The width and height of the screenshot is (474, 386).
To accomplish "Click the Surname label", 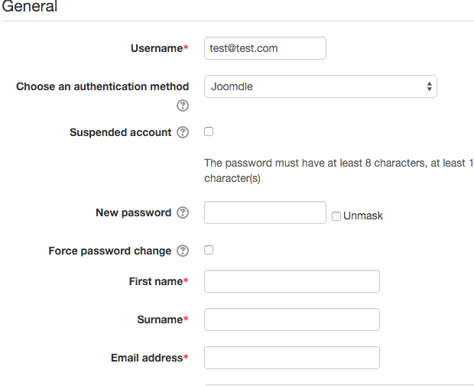I will [158, 320].
